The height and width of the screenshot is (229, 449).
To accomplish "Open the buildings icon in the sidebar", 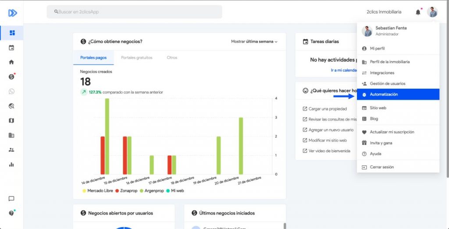I will pos(11,135).
